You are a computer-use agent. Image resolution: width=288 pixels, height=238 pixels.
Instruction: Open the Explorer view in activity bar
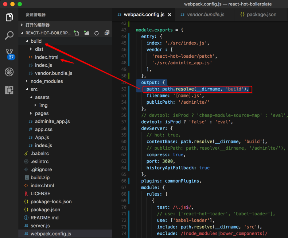coord(9,17)
